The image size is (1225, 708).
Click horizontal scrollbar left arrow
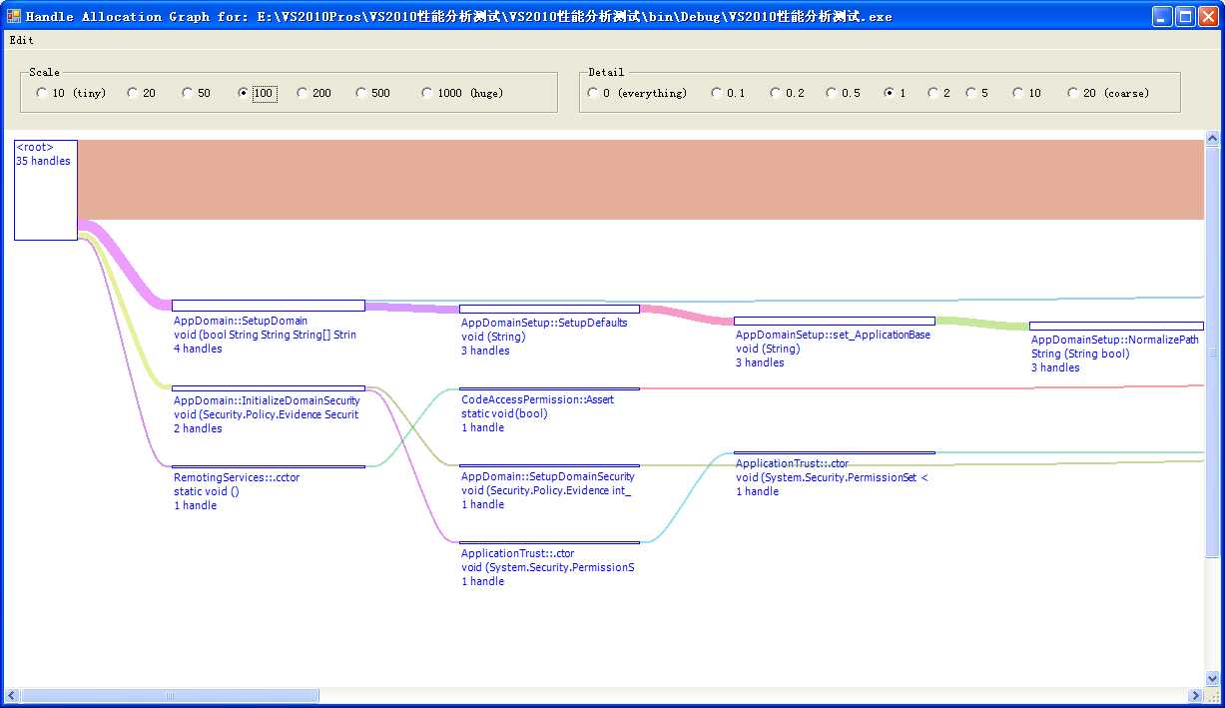pyautogui.click(x=13, y=695)
